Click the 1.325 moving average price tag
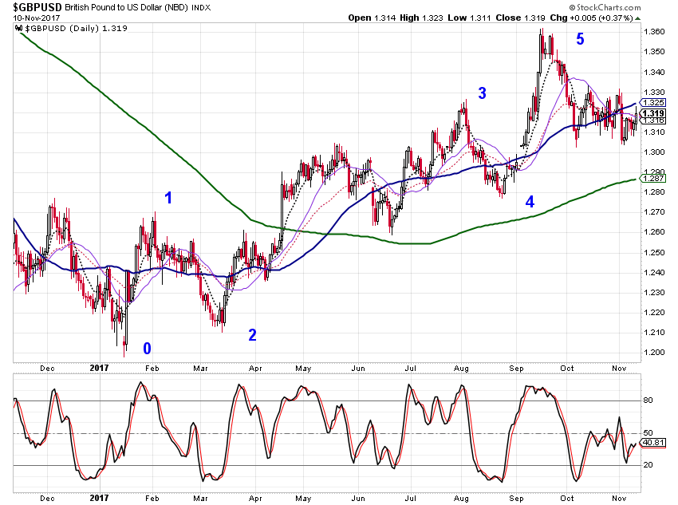Screen dimensions: 678x505 click(x=653, y=103)
